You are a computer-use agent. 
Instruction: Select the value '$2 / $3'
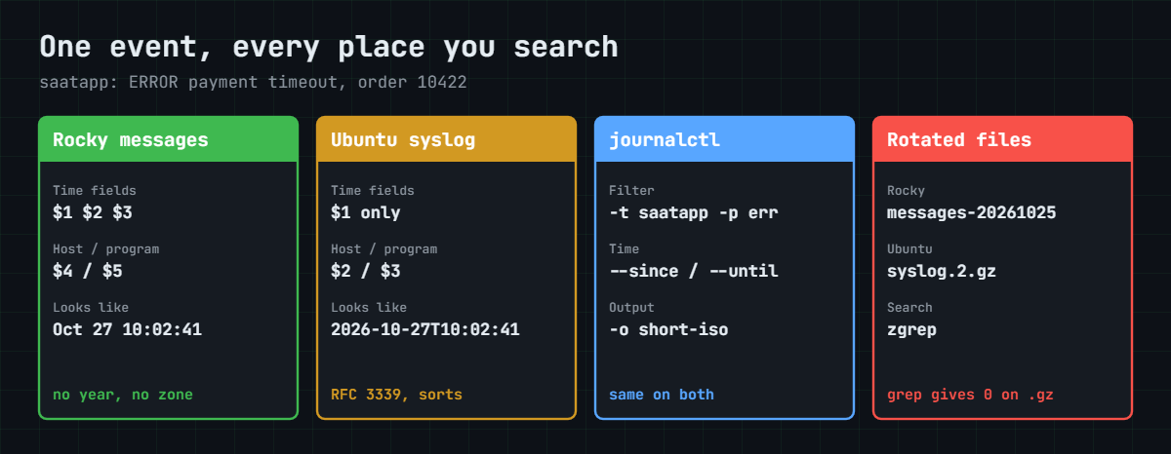pyautogui.click(x=366, y=271)
